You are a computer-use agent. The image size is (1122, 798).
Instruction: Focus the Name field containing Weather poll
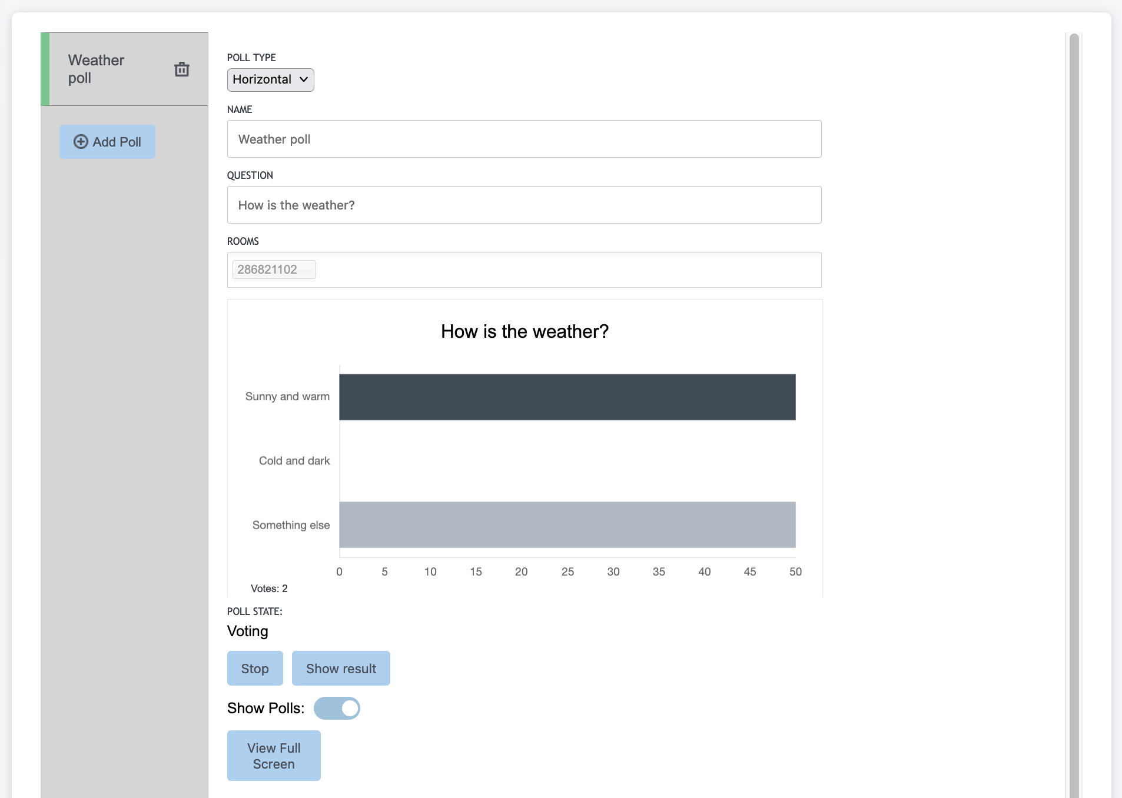click(x=523, y=139)
